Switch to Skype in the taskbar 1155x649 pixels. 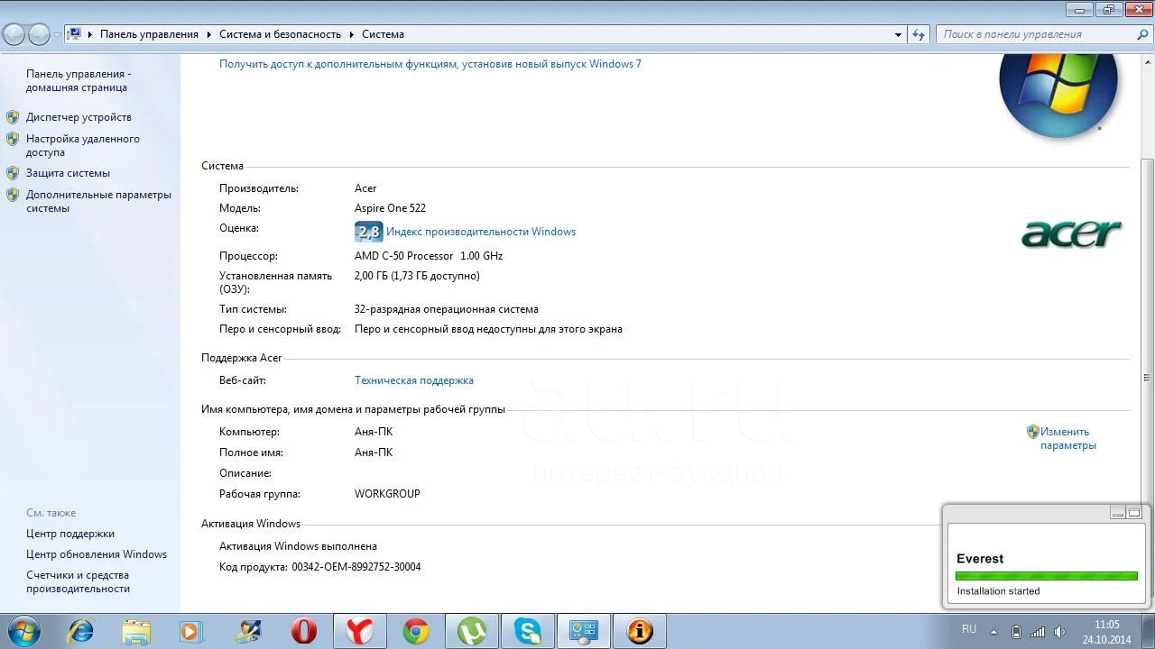[x=528, y=631]
